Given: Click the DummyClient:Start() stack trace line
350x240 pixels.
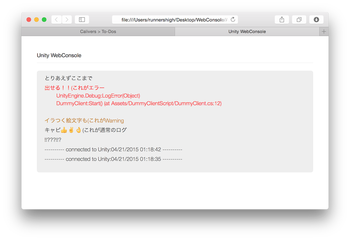Looking at the screenshot, I should point(139,103).
